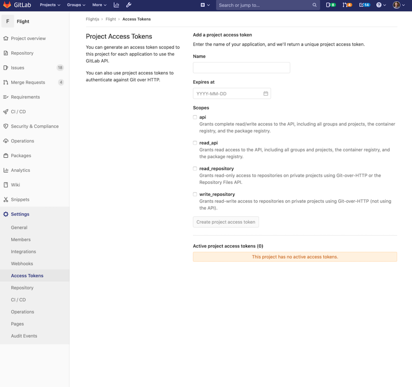412x387 pixels.
Task: Open the analytics chart icon in top bar
Action: pyautogui.click(x=116, y=5)
